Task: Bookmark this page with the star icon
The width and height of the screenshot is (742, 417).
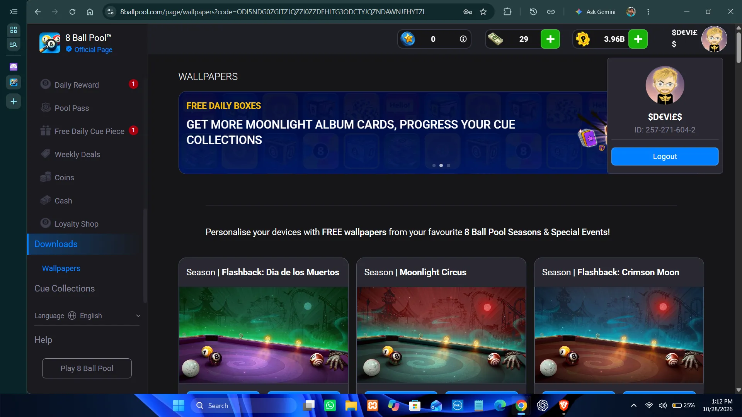Action: [483, 12]
